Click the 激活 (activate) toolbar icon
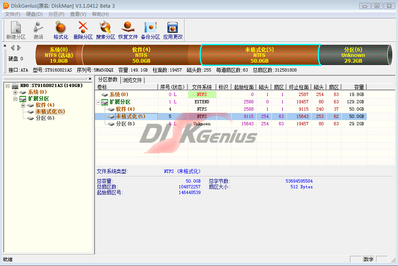This screenshot has width=398, height=266. click(38, 30)
